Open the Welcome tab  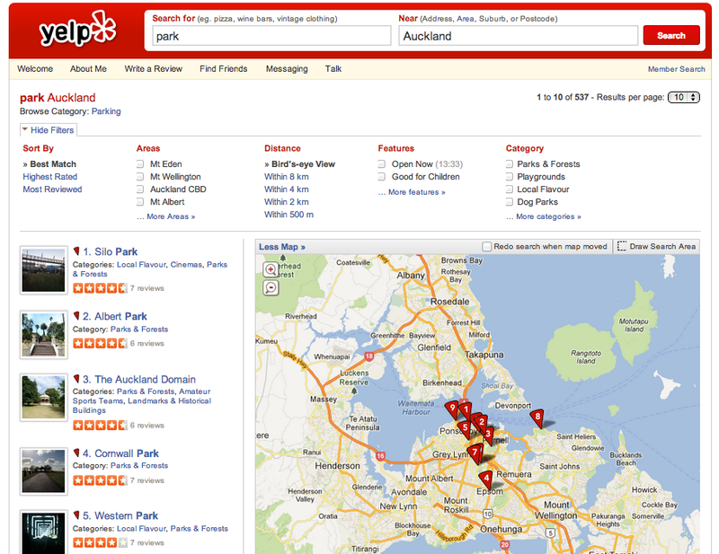pos(35,69)
